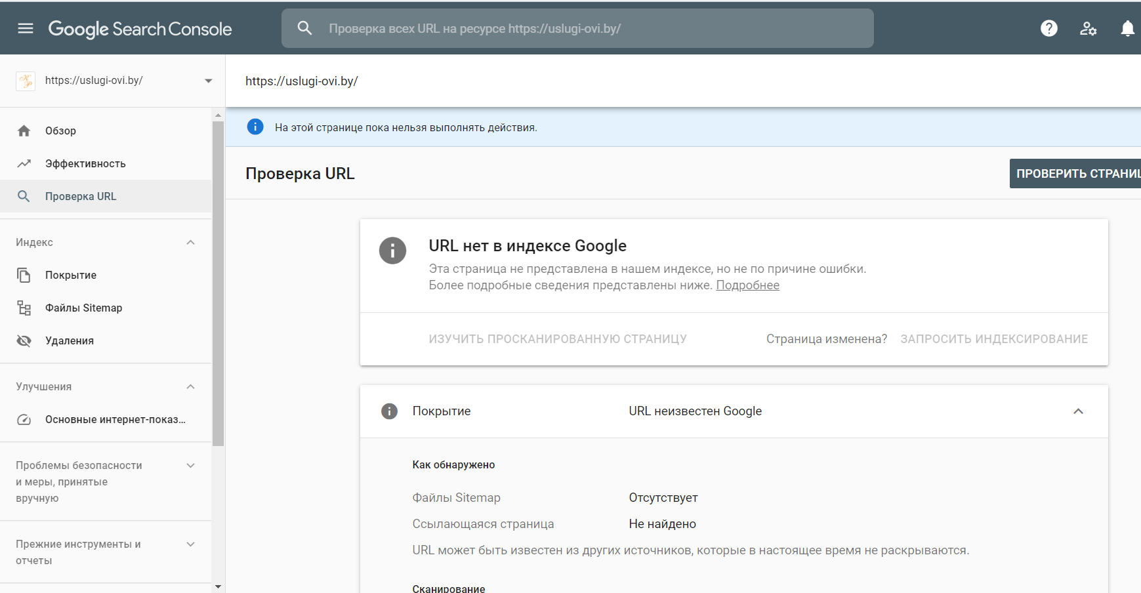Viewport: 1141px width, 593px height.
Task: Click the Google Search Console logo
Action: tap(140, 29)
